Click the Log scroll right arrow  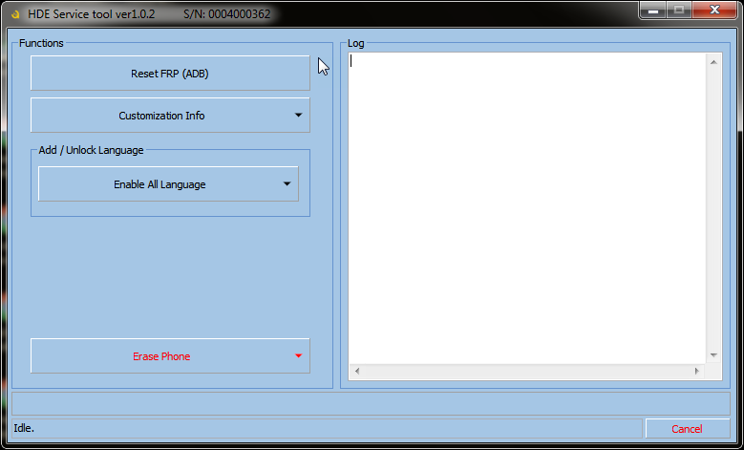[x=697, y=371]
